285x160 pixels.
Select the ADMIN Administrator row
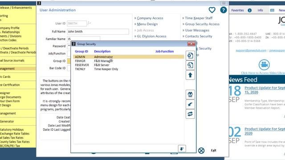(x=129, y=57)
